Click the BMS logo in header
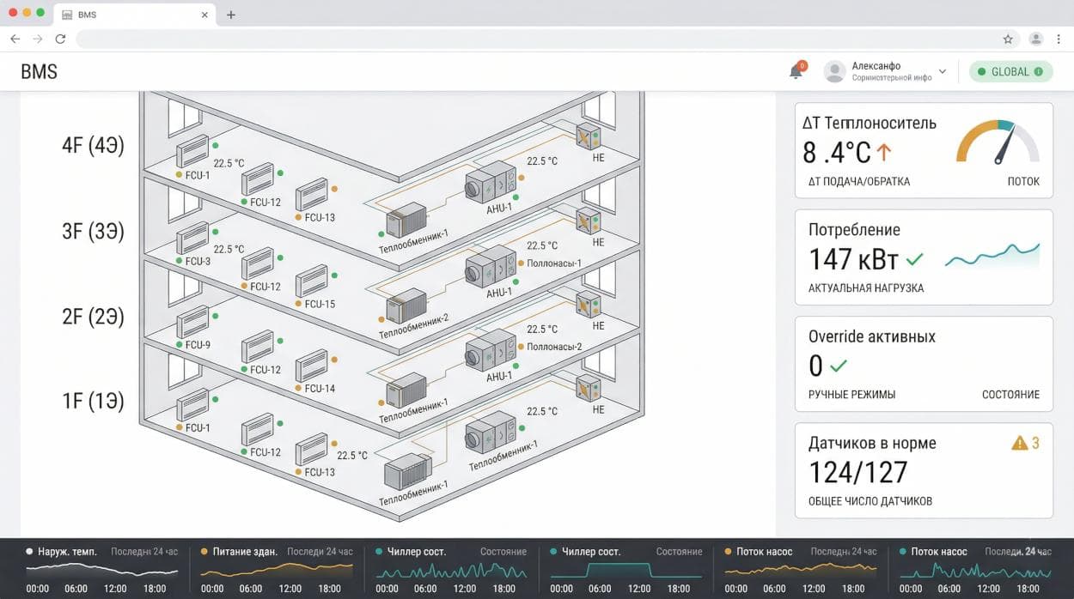Image resolution: width=1074 pixels, height=599 pixels. [x=40, y=72]
